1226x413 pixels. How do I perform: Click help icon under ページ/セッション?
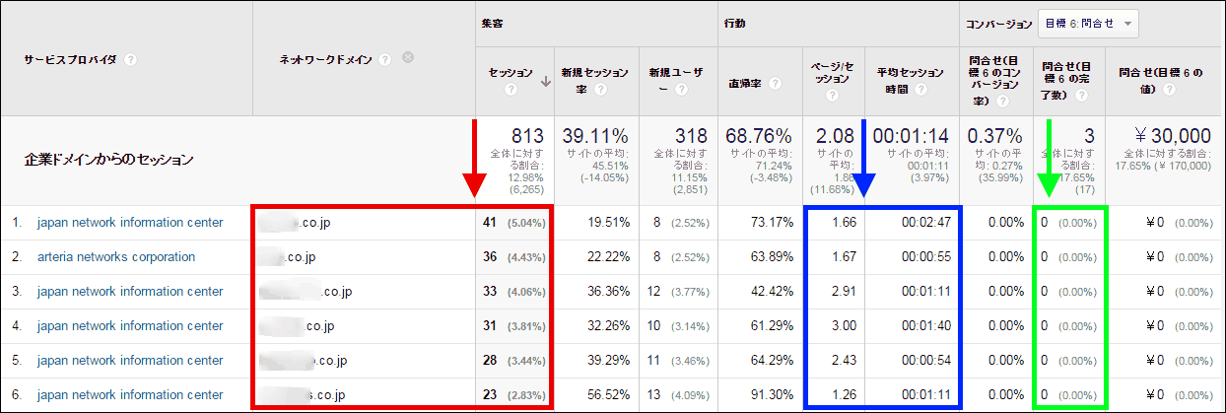(x=833, y=96)
